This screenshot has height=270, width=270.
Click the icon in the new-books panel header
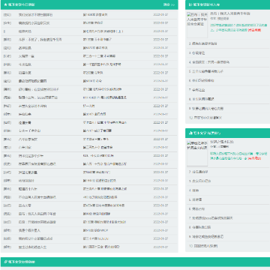(x=190, y=4)
